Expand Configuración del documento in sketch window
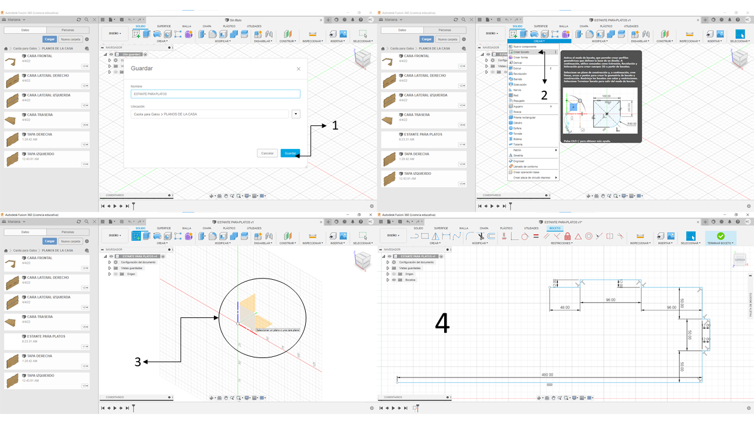The image size is (754, 424). click(x=388, y=262)
